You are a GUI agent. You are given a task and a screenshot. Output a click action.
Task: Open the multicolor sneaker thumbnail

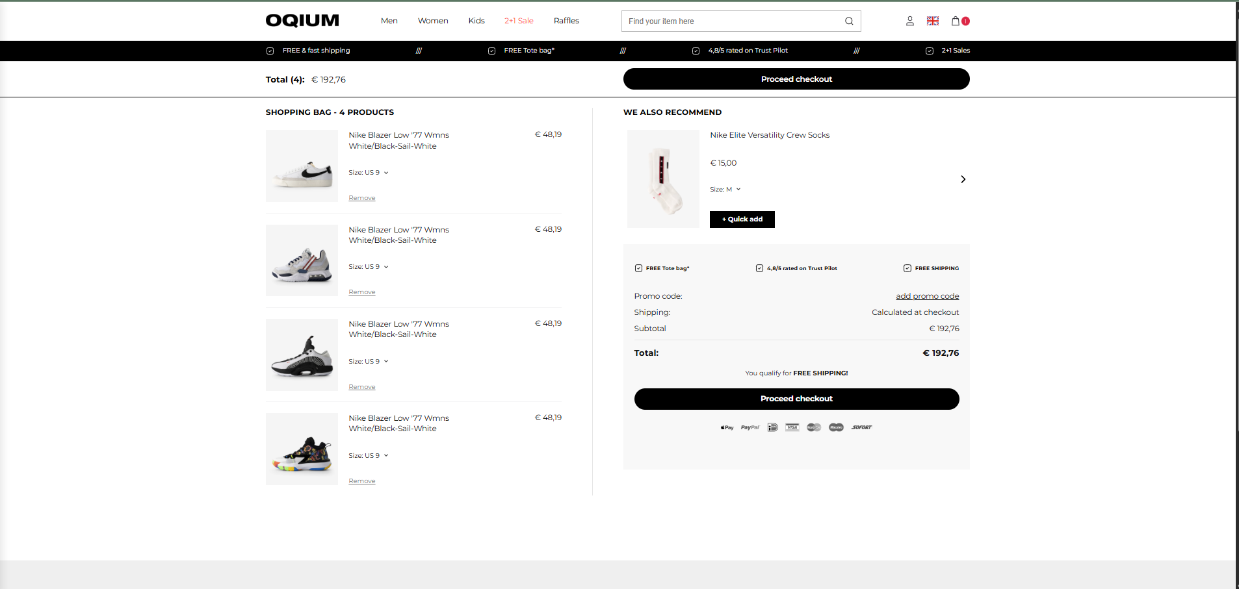click(x=302, y=449)
